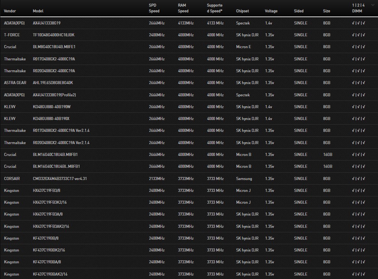Click the Micron E chipset cell

(x=243, y=47)
